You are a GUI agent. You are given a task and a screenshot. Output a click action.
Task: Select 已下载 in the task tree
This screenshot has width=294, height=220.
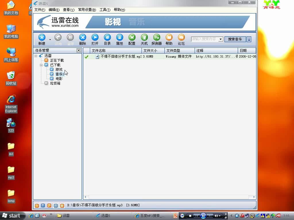tap(55, 65)
